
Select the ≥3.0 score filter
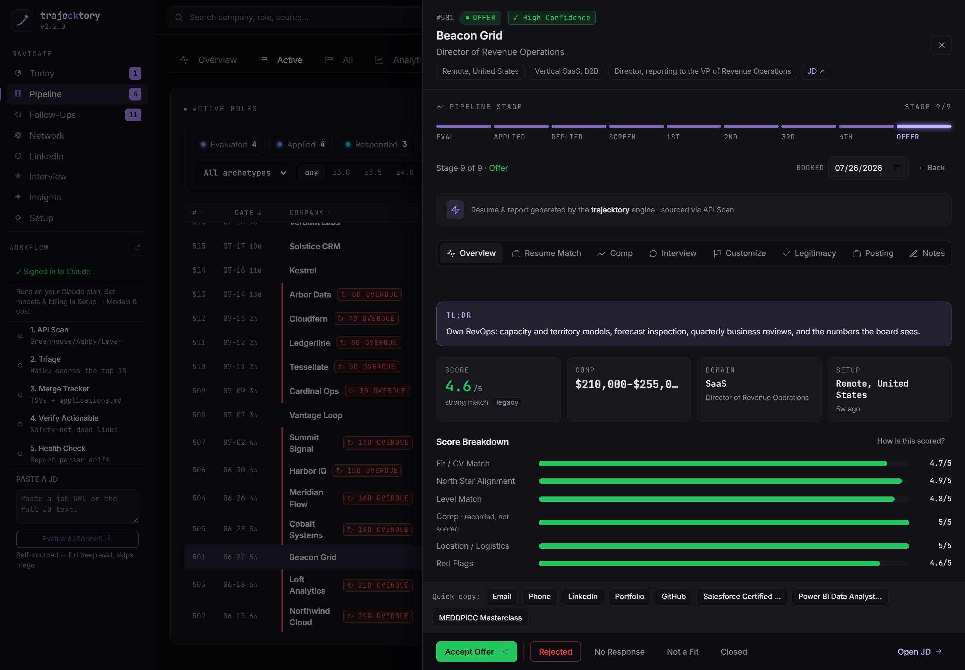tap(341, 173)
